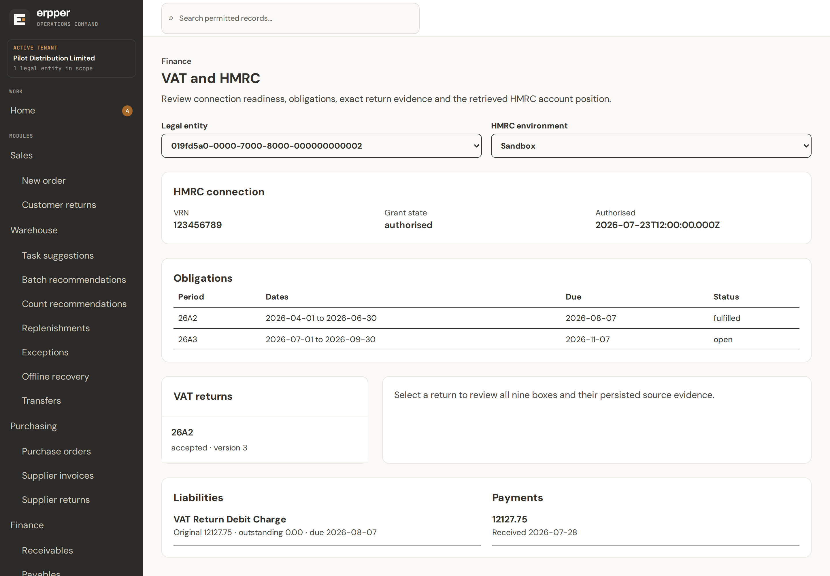830x576 pixels.
Task: Open Customer returns page
Action: click(x=59, y=205)
